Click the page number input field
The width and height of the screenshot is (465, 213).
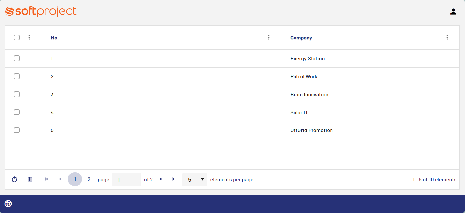(126, 179)
